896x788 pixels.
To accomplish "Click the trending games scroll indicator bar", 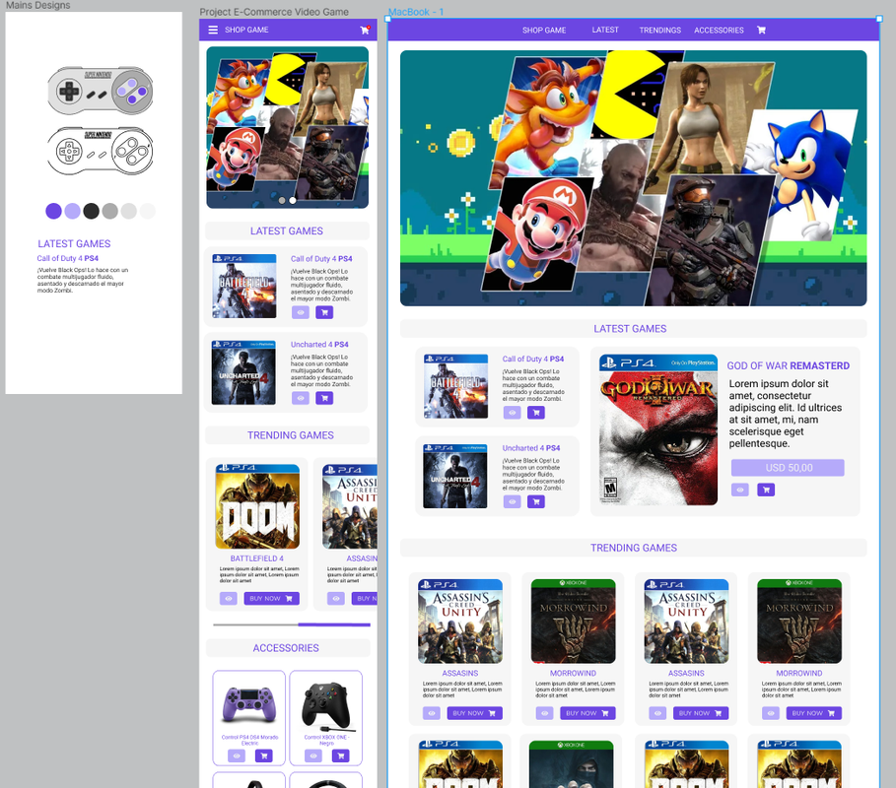I will coord(292,624).
